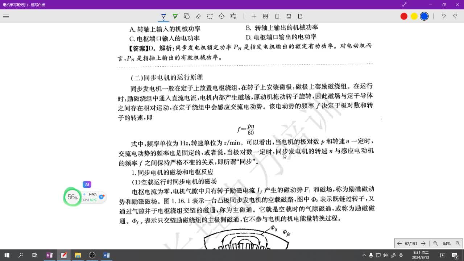The height and width of the screenshot is (261, 464).
Task: Pick the yellow pen color
Action: tap(414, 16)
